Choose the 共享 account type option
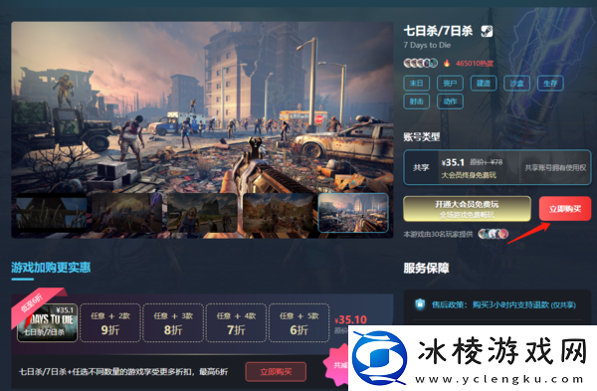The height and width of the screenshot is (391, 597). (497, 167)
